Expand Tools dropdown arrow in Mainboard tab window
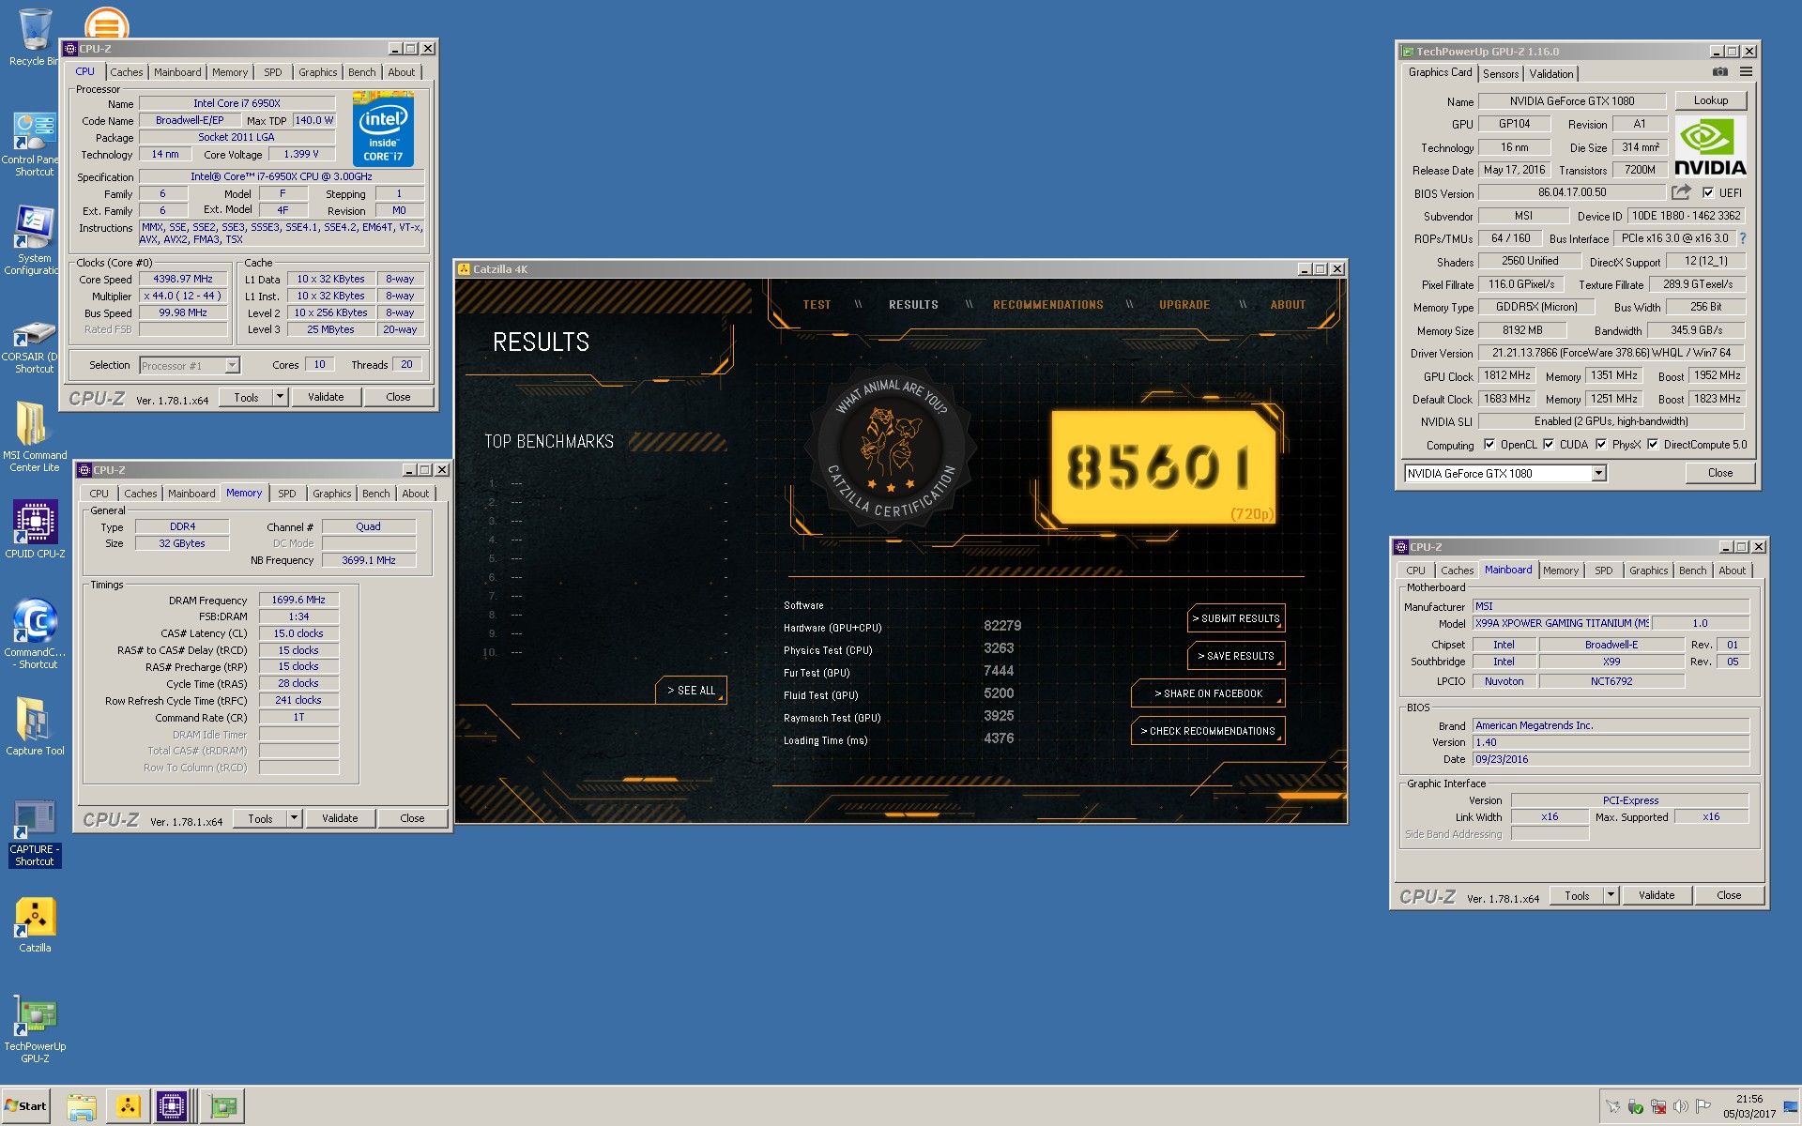1802x1126 pixels. pos(1611,895)
